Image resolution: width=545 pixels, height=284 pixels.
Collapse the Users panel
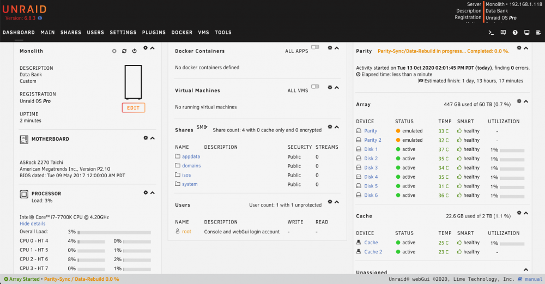click(336, 202)
